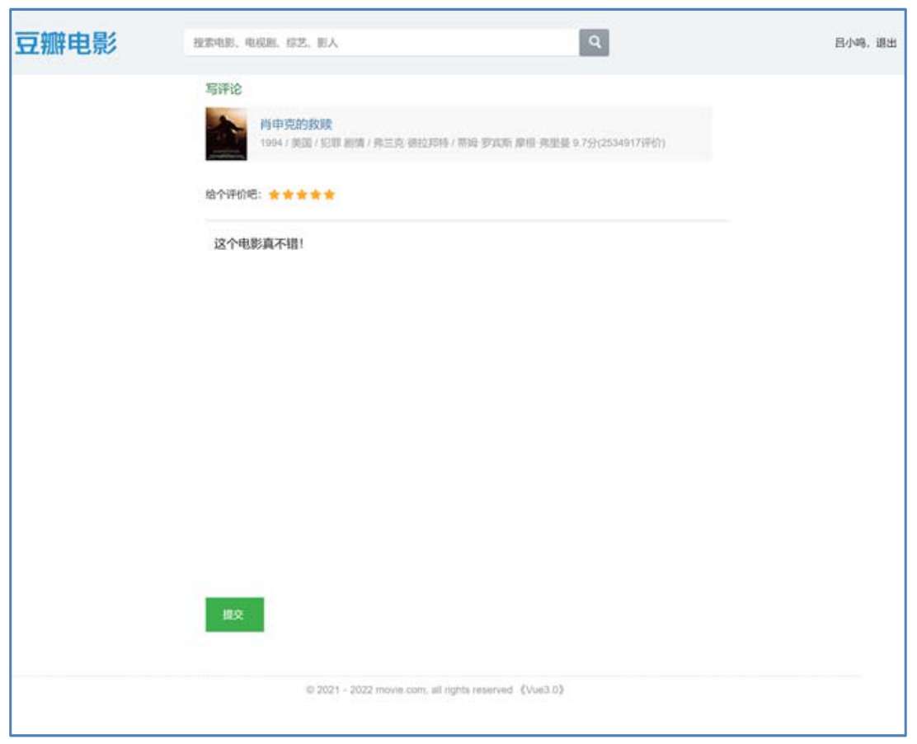The height and width of the screenshot is (744, 917).
Task: Click the magnifier search button
Action: pyautogui.click(x=594, y=42)
